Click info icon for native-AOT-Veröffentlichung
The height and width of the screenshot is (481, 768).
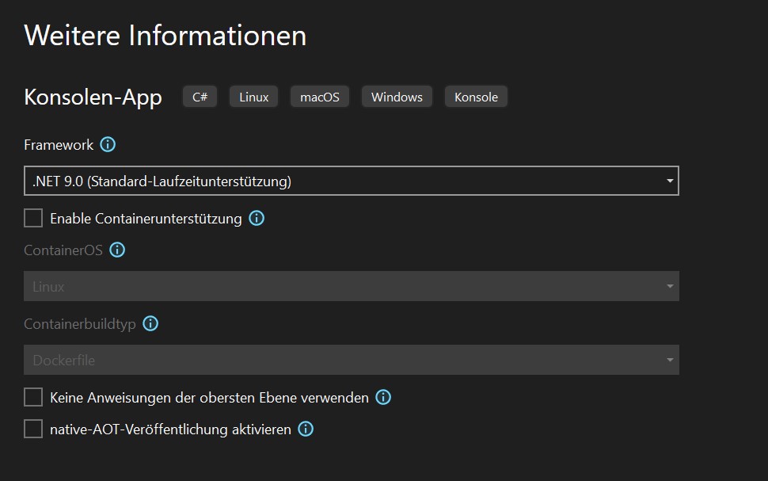(306, 429)
